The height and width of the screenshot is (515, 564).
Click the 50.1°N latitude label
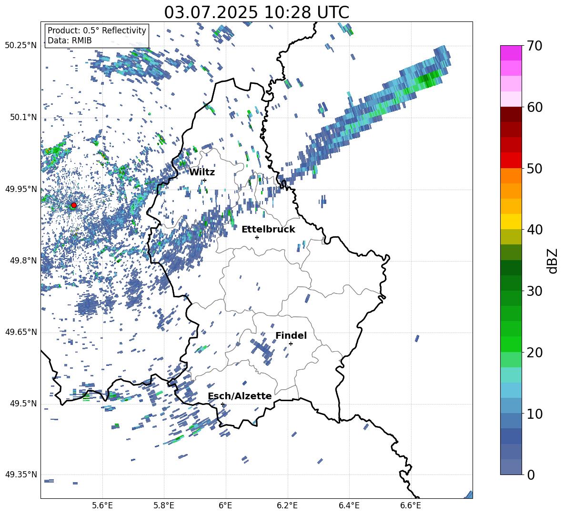coord(23,118)
